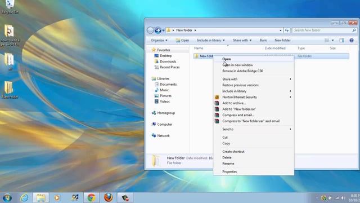
Task: Open the Norton tray icon
Action: pyautogui.click(x=324, y=198)
